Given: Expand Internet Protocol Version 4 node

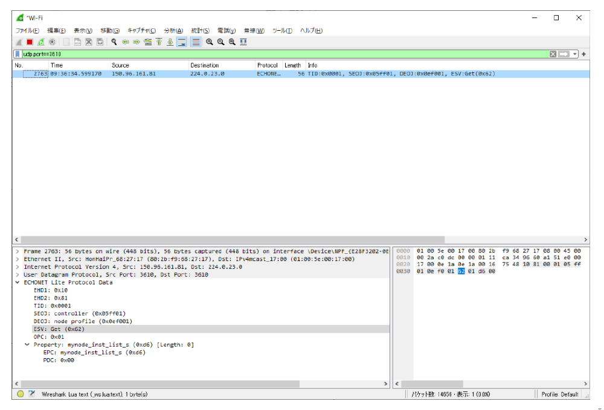Looking at the screenshot, I should click(18, 266).
